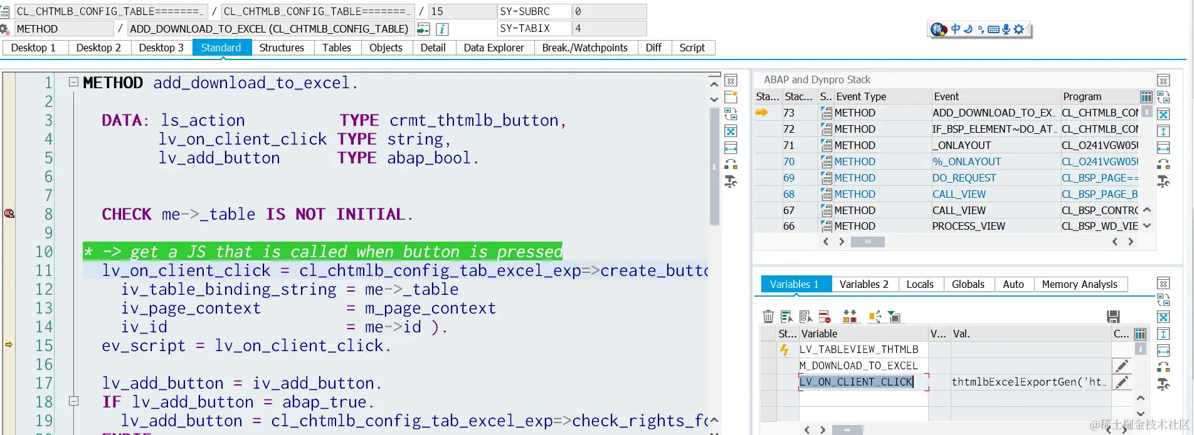Maximize ABAP Stack tool vertically
Image resolution: width=1194 pixels, height=435 pixels.
point(1163,131)
